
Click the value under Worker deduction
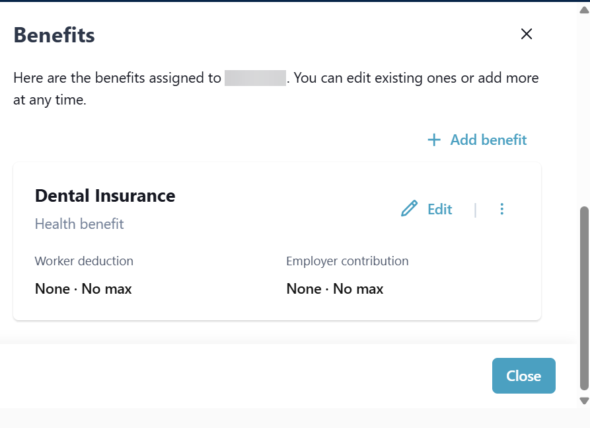point(83,289)
